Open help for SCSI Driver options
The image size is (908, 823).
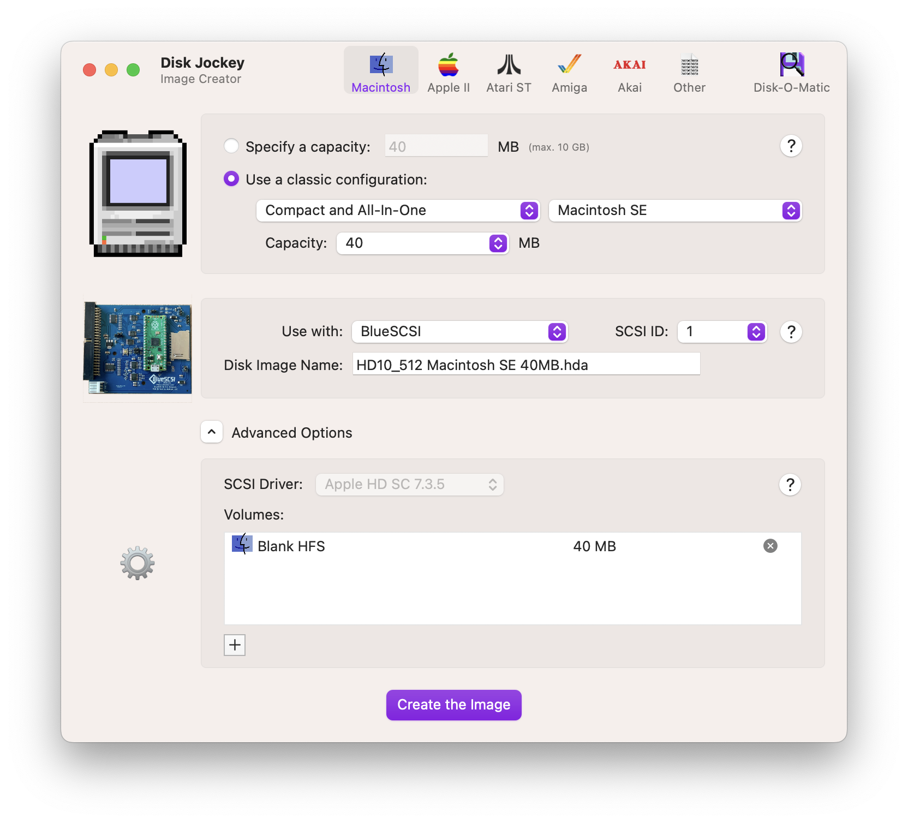click(790, 484)
